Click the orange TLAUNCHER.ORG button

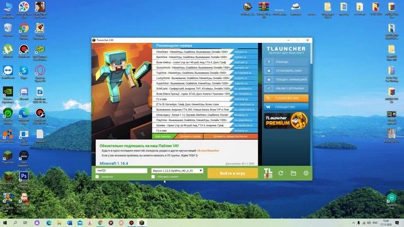[x=286, y=98]
